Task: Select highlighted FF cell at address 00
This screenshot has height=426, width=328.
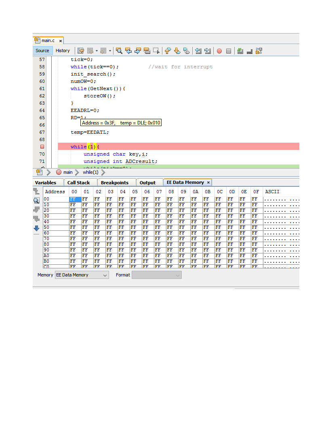Action: (x=75, y=199)
